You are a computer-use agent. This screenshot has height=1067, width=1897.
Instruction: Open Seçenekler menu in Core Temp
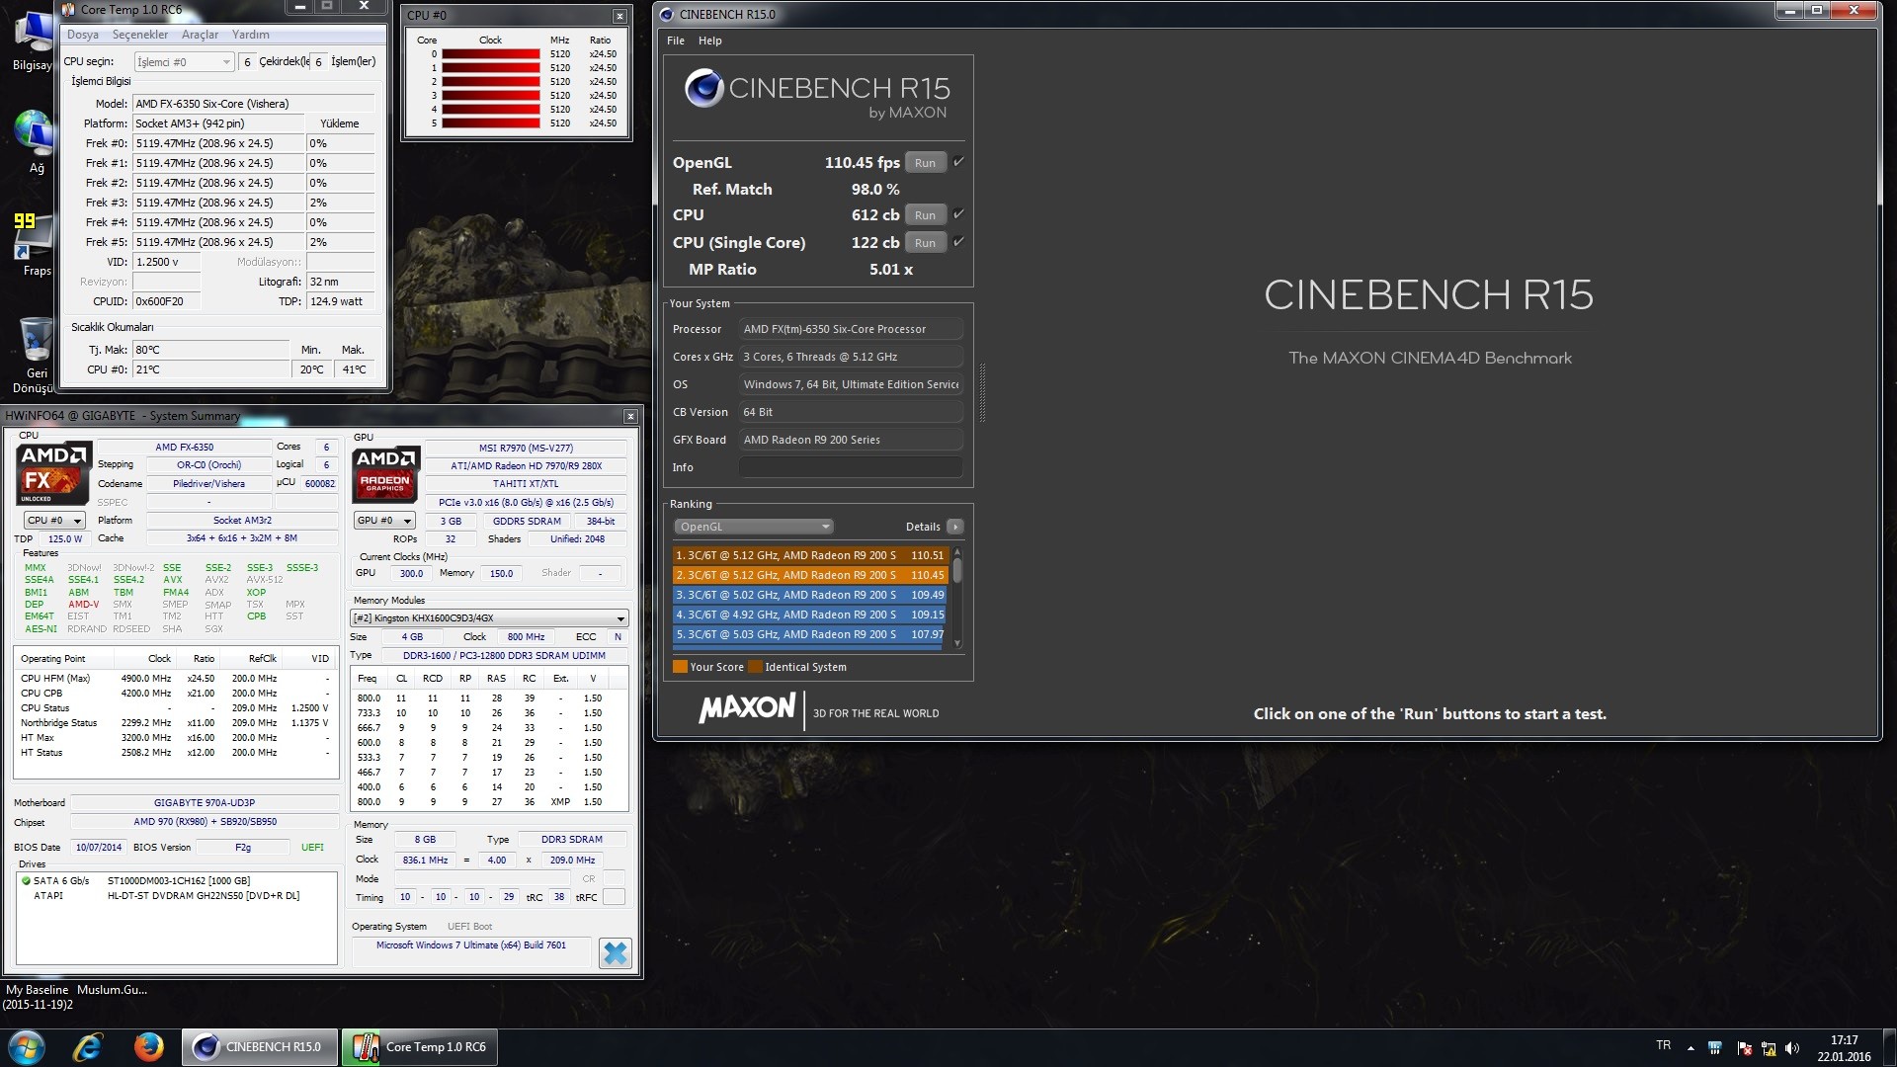[140, 35]
